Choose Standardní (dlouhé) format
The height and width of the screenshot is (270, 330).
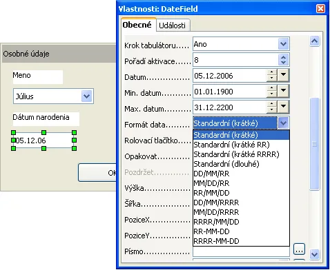point(241,164)
